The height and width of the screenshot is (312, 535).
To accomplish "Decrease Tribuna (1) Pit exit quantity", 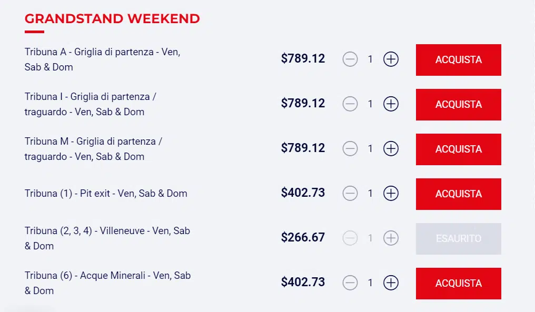I will [x=350, y=193].
